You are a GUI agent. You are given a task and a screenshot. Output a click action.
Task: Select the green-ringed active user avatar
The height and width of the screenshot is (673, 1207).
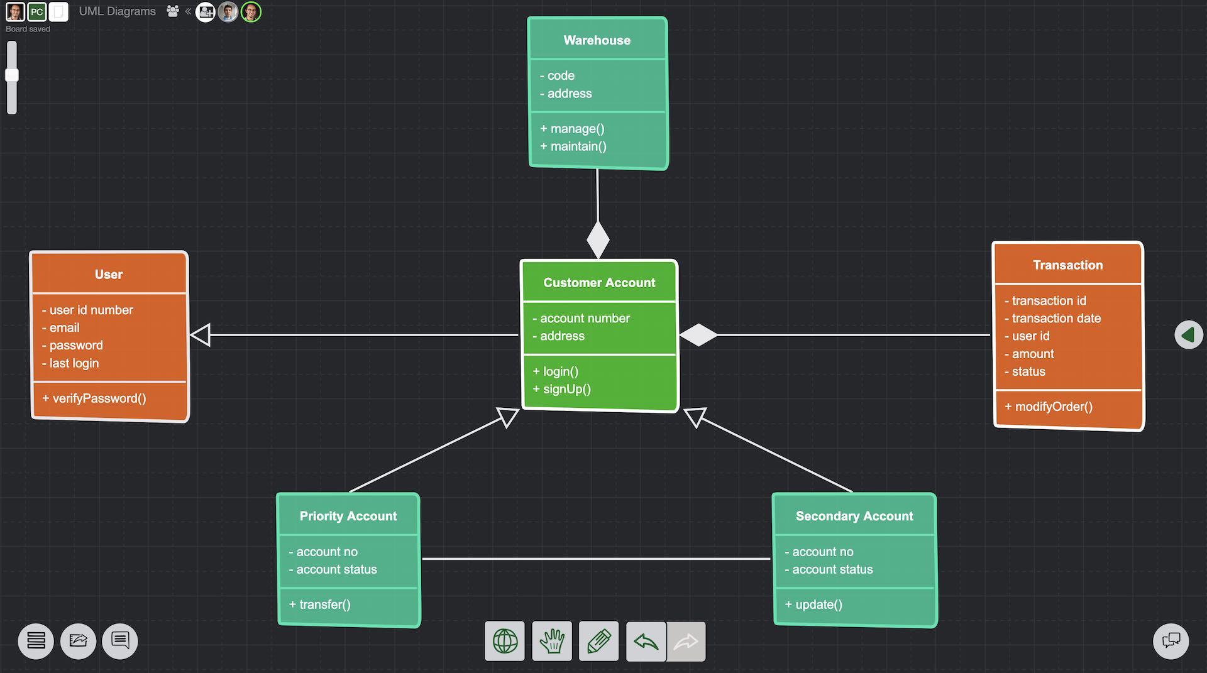[251, 11]
